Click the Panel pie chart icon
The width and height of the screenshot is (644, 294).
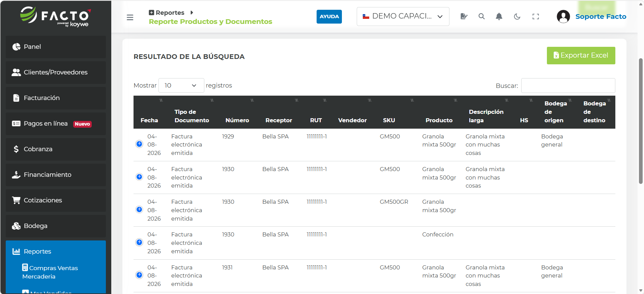pyautogui.click(x=16, y=47)
